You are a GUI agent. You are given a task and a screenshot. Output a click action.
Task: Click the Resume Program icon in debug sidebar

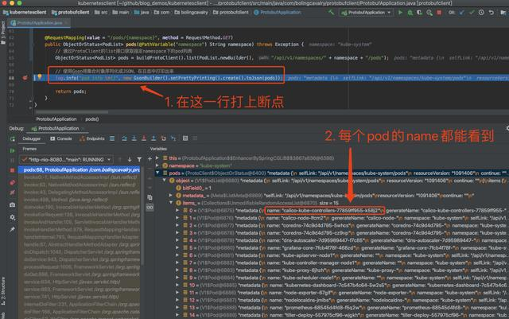click(x=13, y=150)
